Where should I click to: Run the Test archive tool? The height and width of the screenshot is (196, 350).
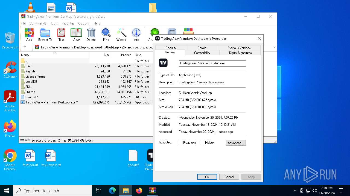[x=61, y=35]
